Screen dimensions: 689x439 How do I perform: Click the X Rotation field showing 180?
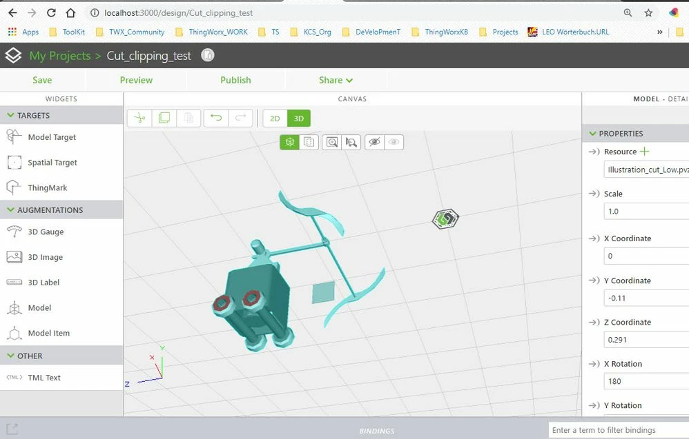click(x=646, y=382)
